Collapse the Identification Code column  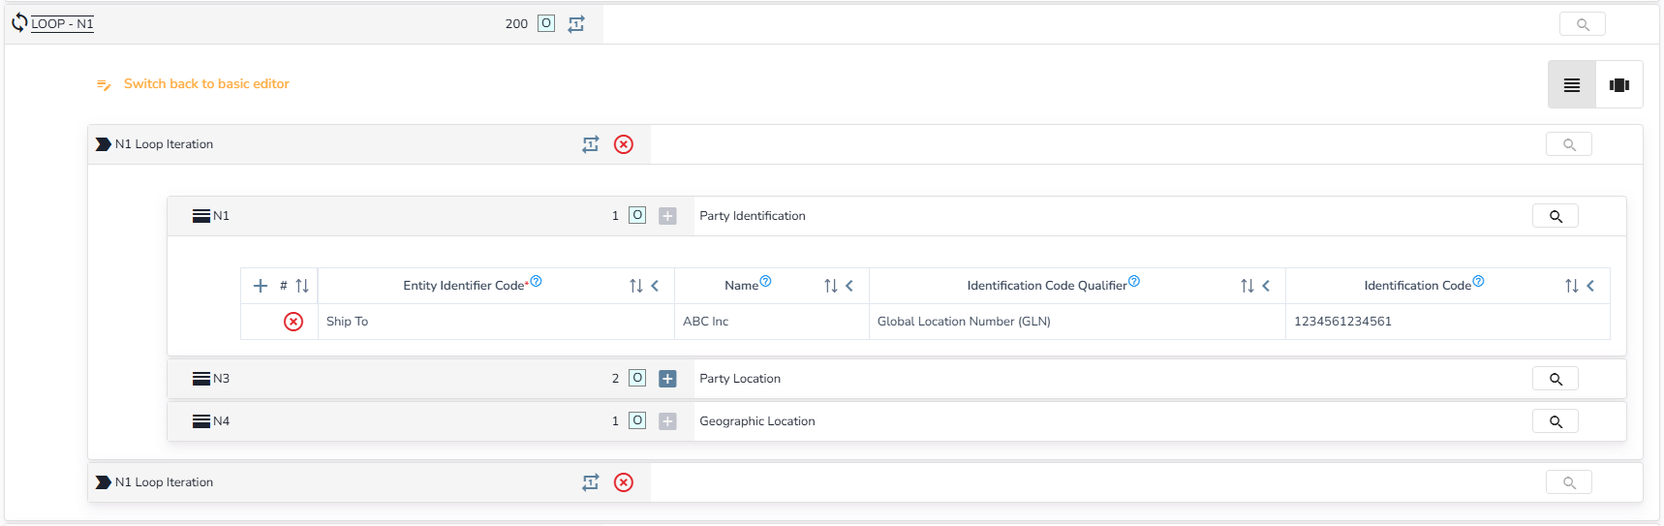pos(1590,286)
